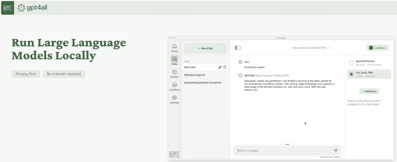Click the LocalDocs button in the top right

(377, 48)
